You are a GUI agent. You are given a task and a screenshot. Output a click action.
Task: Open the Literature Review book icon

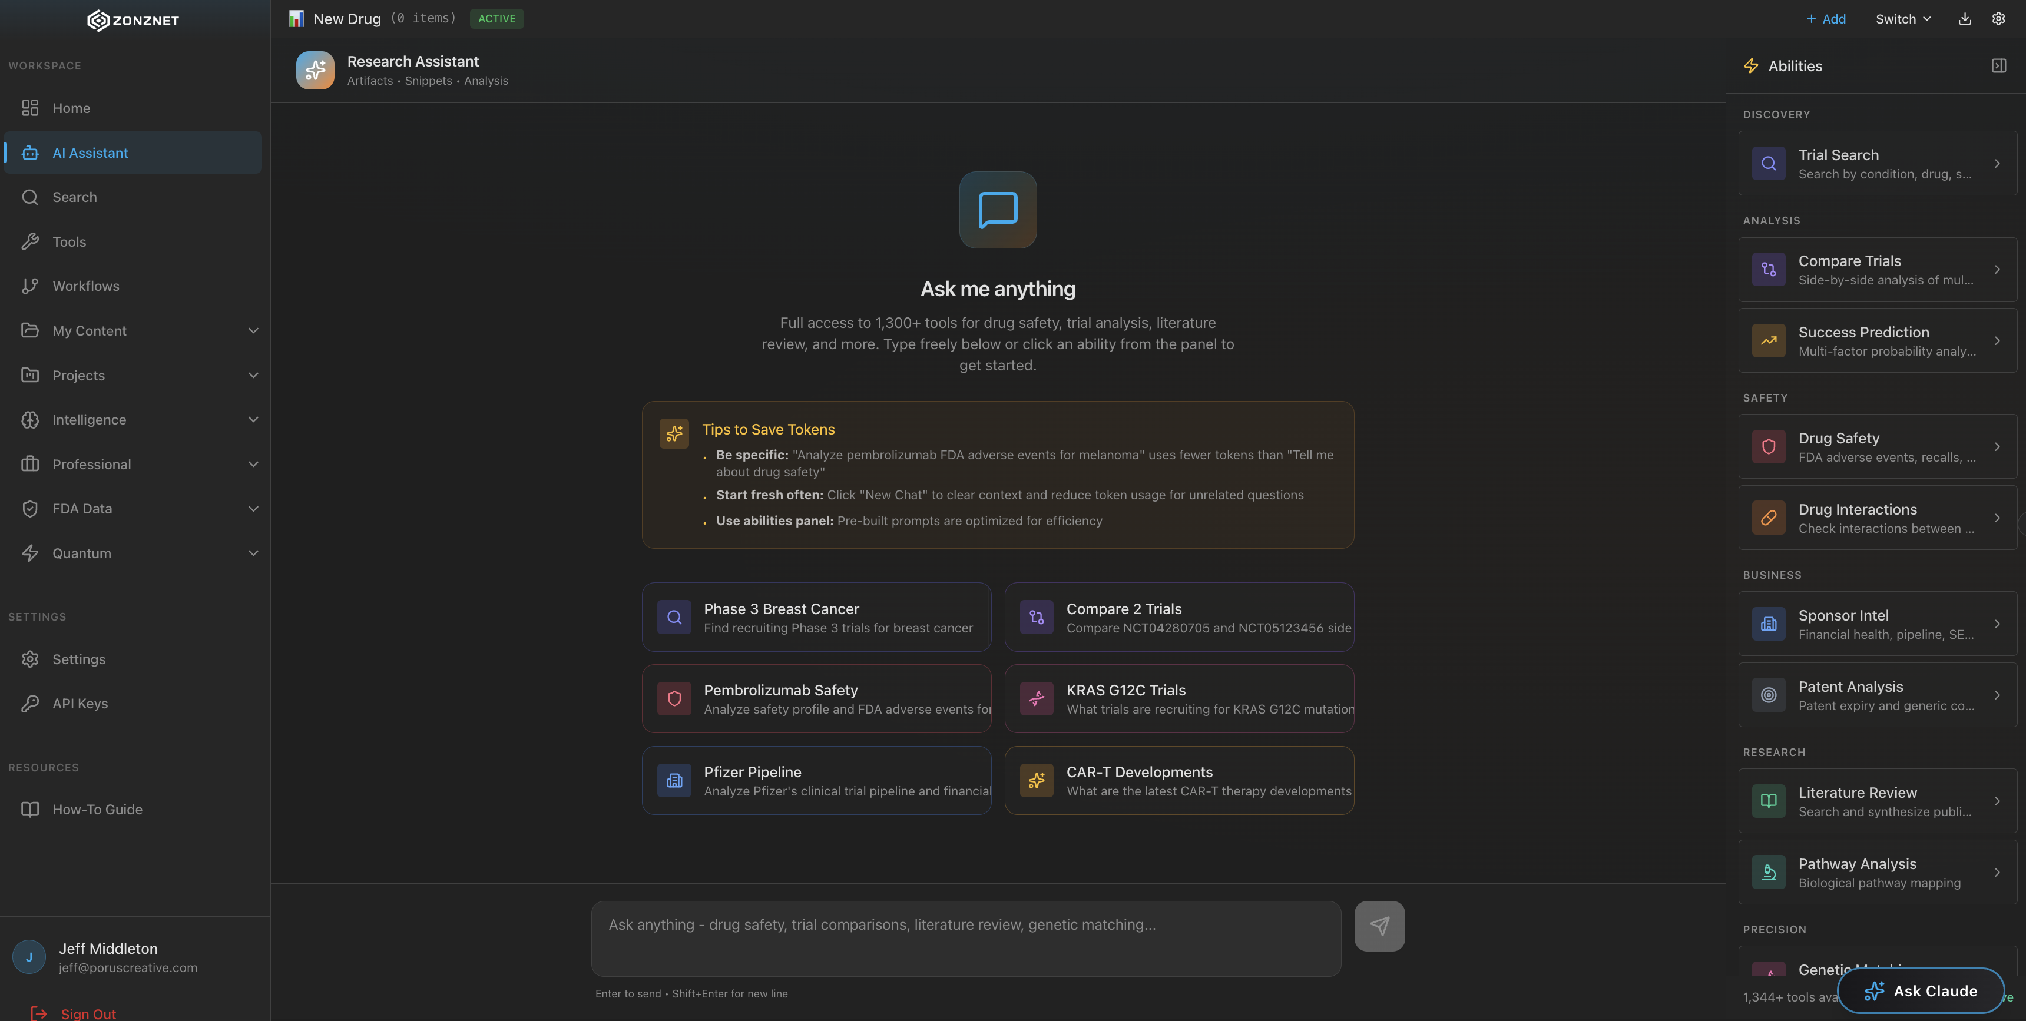coord(1769,801)
